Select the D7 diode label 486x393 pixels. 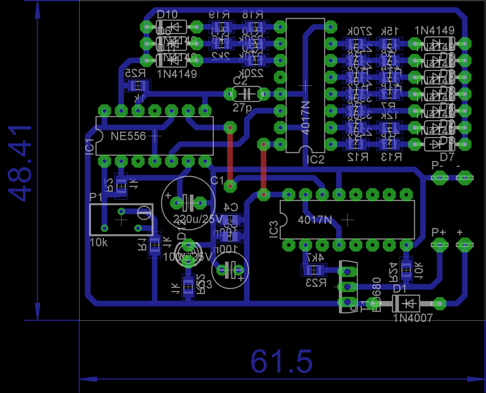click(x=447, y=157)
